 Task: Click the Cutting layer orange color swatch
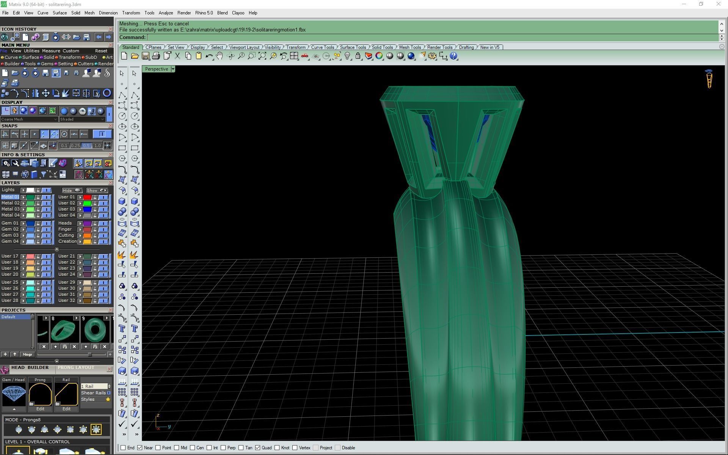click(x=87, y=235)
